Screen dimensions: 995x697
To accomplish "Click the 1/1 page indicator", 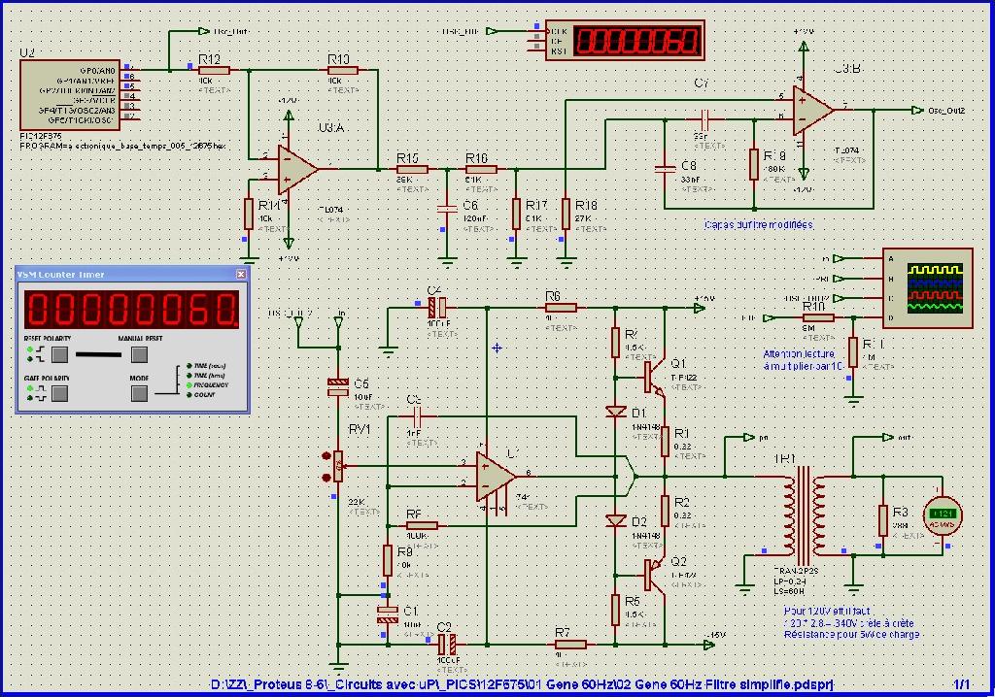I will 961,685.
